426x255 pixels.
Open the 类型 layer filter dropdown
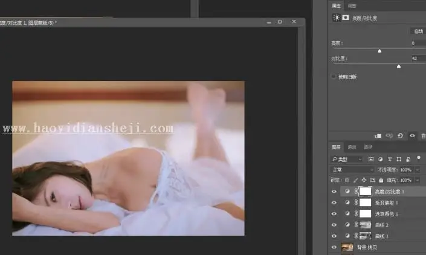347,160
